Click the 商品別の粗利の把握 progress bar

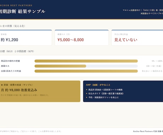[86, 61]
